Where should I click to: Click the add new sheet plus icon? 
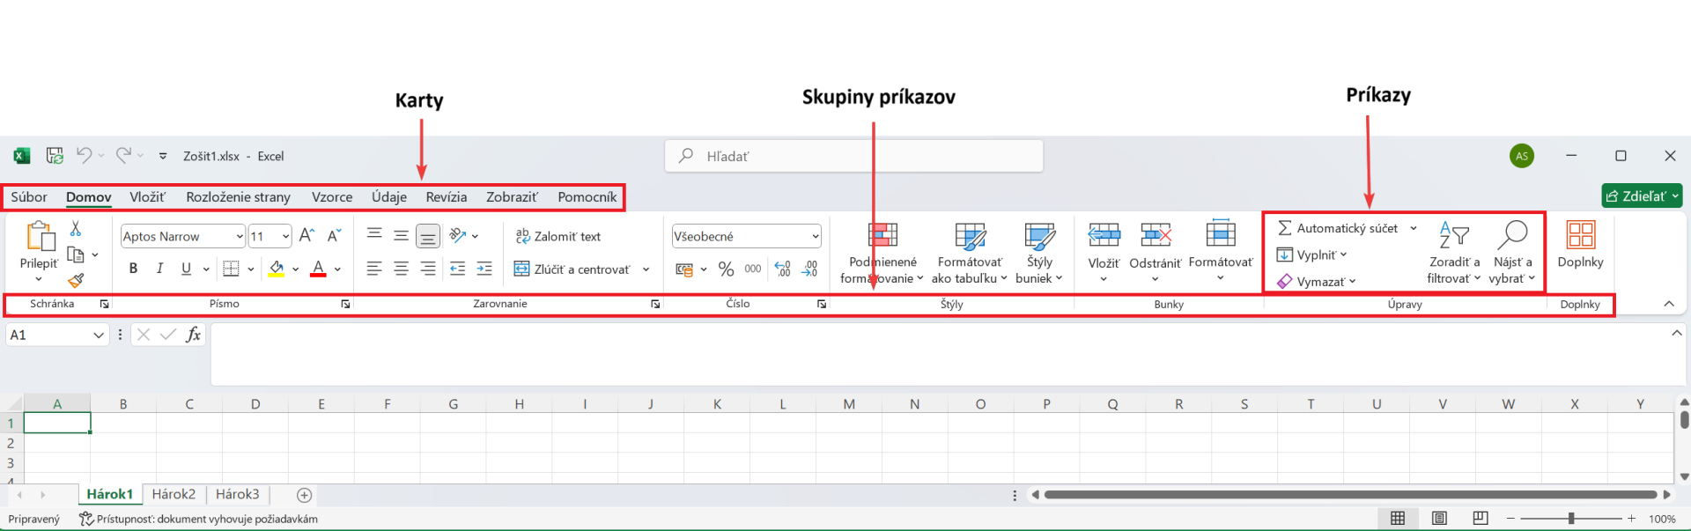coord(304,495)
